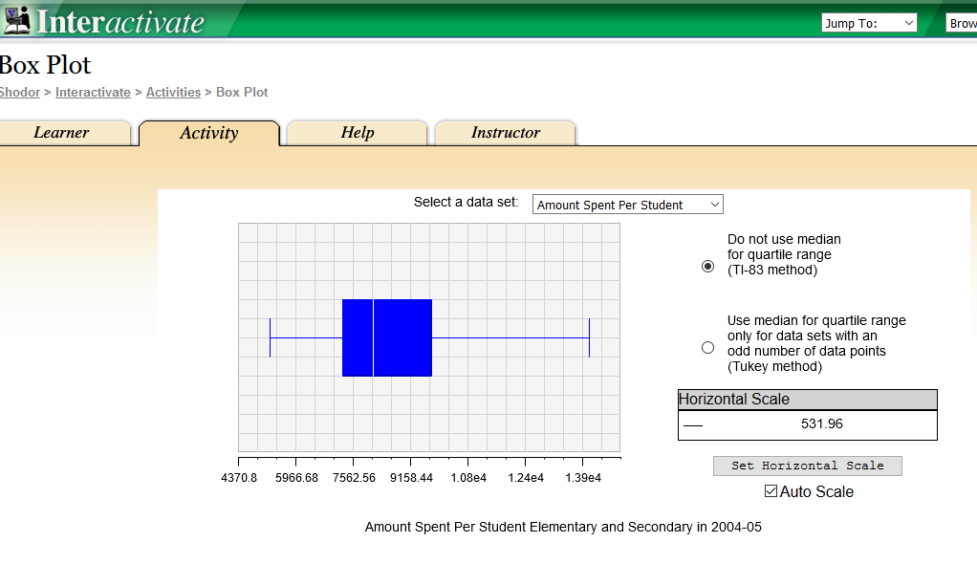Click the axis label 1.39e4
977x586 pixels.
(x=583, y=478)
